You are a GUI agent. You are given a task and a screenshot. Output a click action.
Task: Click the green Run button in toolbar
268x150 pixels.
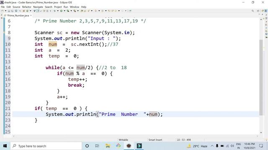tap(61, 11)
